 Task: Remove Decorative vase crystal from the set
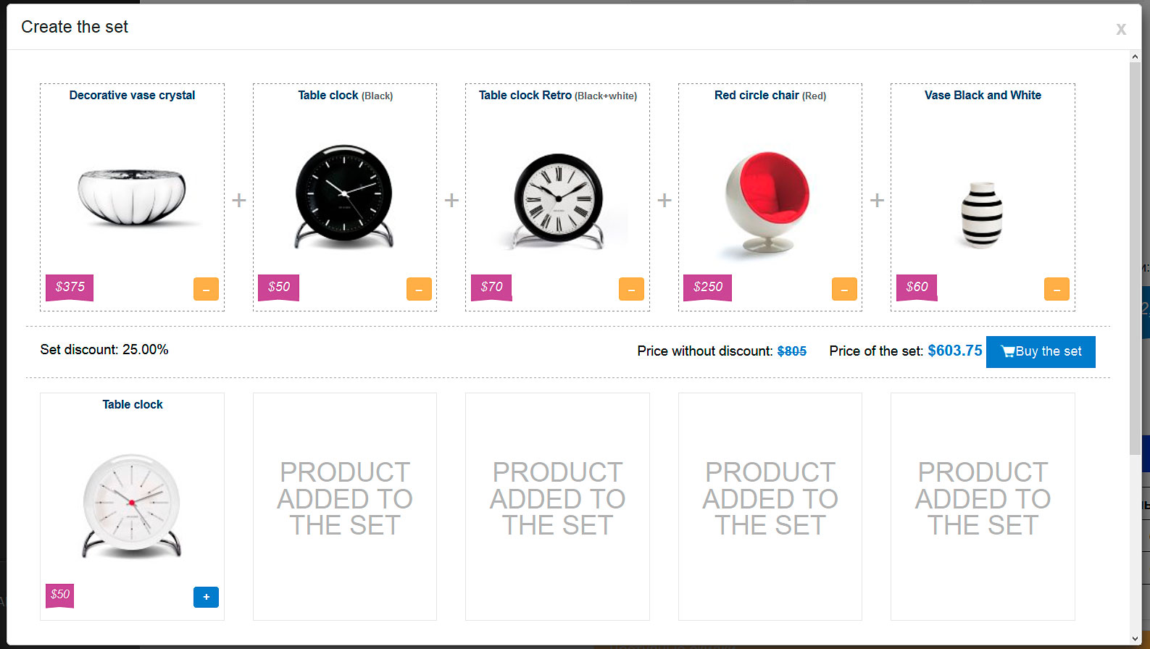[x=206, y=289]
